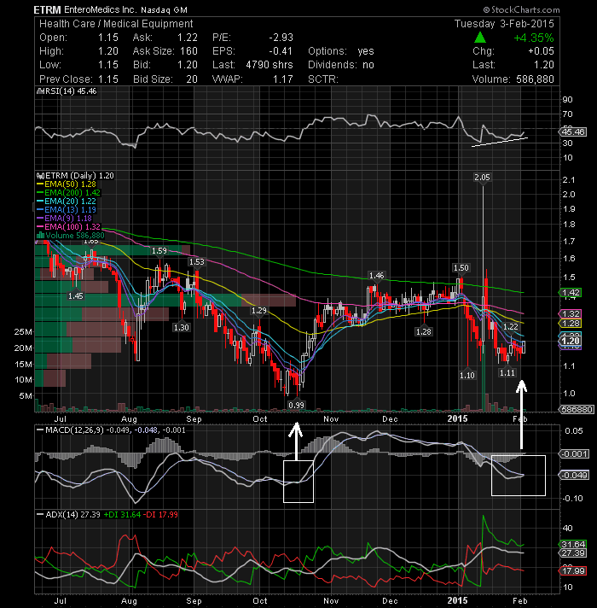Select the EnteroMedics Inc. company name
597x608 pixels.
(x=100, y=9)
